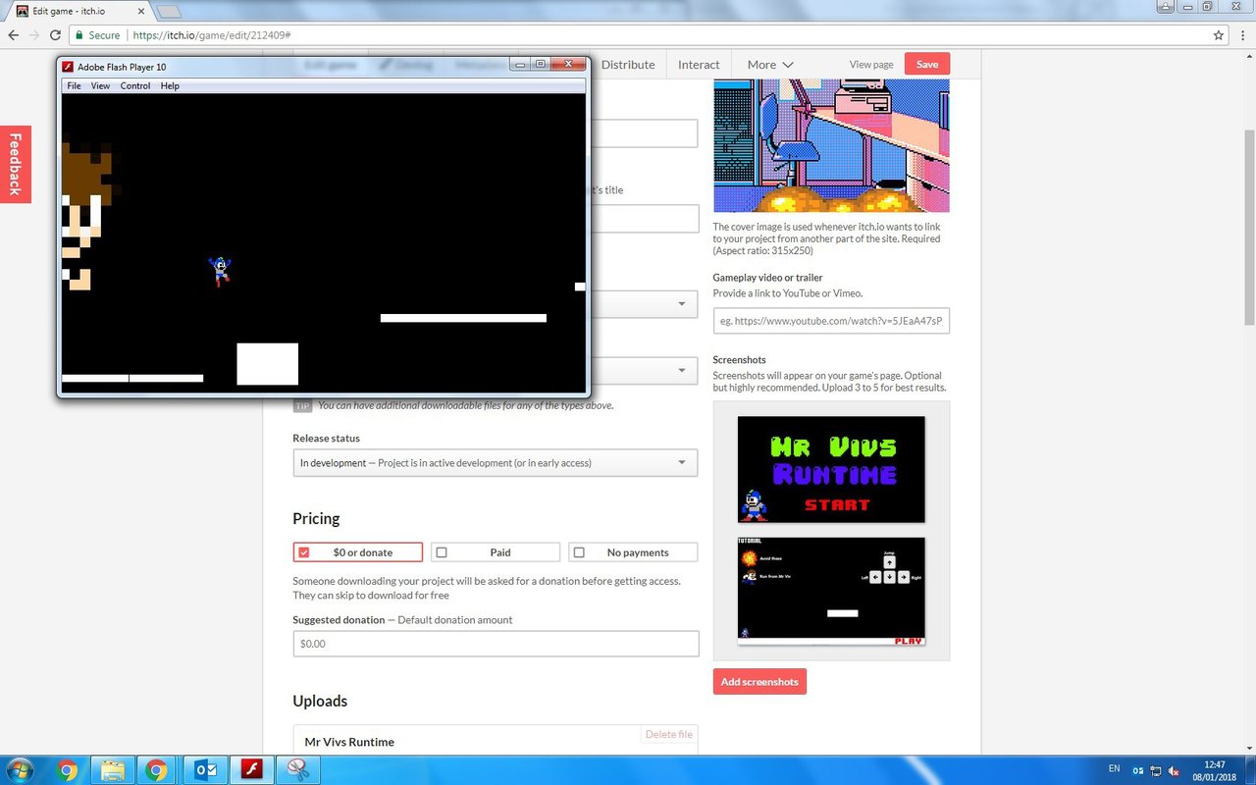Open the File menu in Flash Player

point(74,86)
